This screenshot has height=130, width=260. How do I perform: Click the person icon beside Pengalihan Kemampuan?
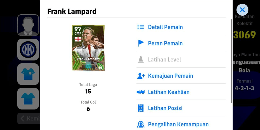141,124
